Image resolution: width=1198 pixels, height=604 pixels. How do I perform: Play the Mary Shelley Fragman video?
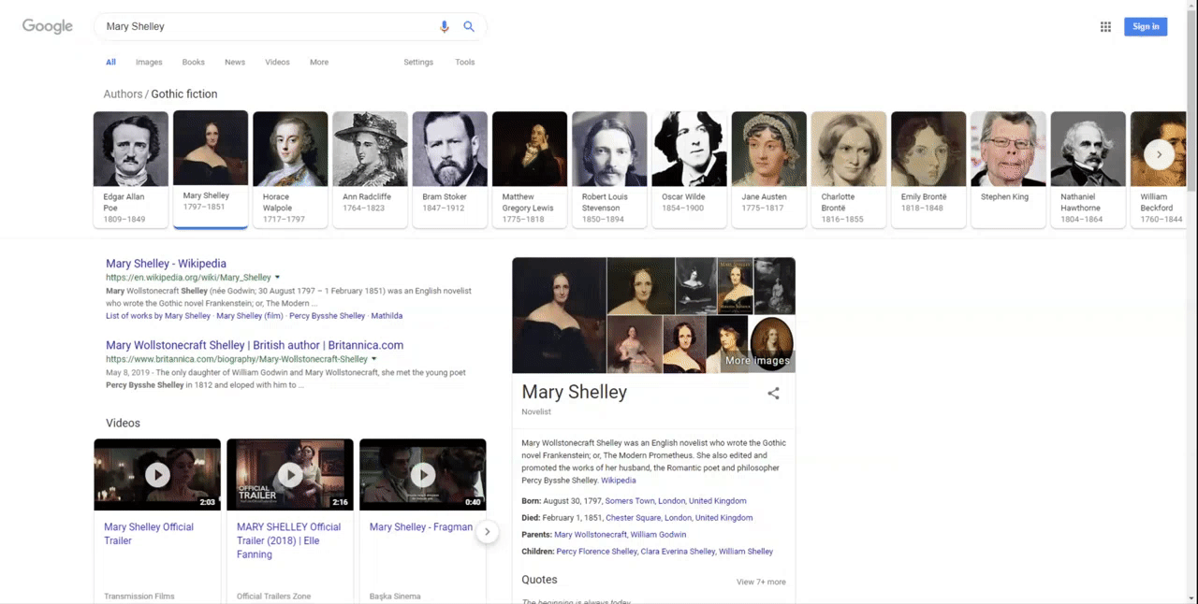(423, 475)
